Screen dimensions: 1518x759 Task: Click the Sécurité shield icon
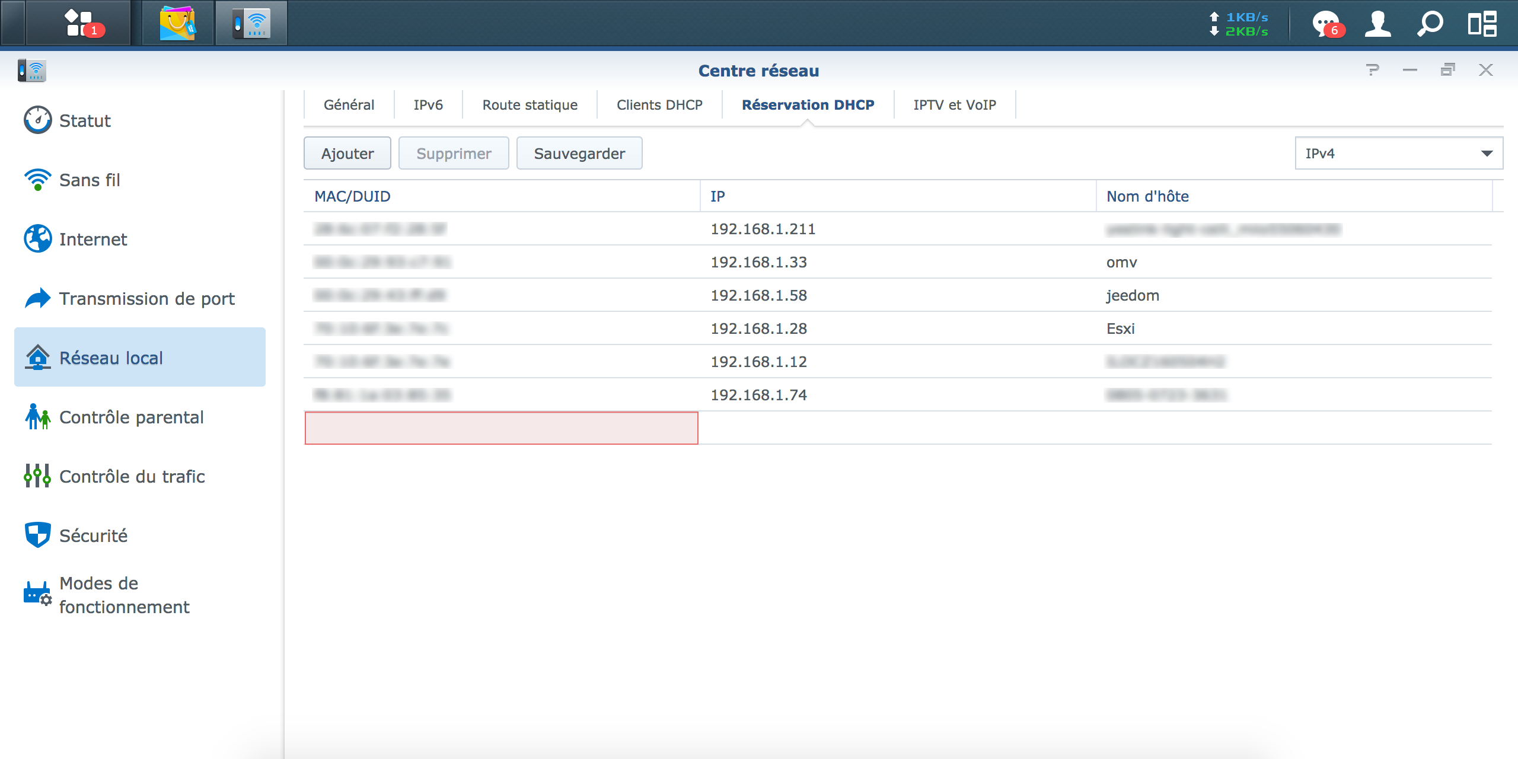point(38,535)
